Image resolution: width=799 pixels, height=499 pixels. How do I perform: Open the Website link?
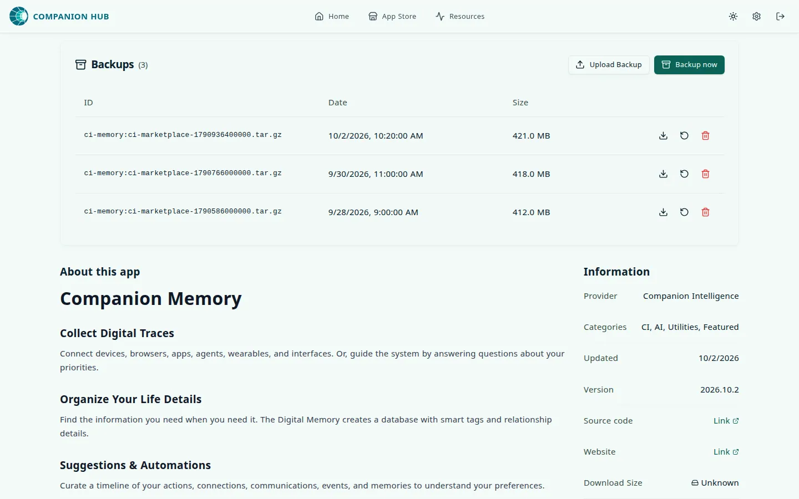pyautogui.click(x=726, y=452)
